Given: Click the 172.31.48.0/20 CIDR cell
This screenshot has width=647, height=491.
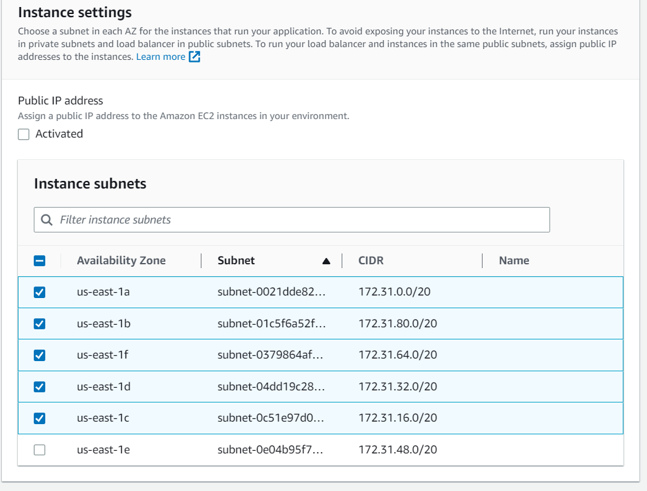Looking at the screenshot, I should (396, 450).
